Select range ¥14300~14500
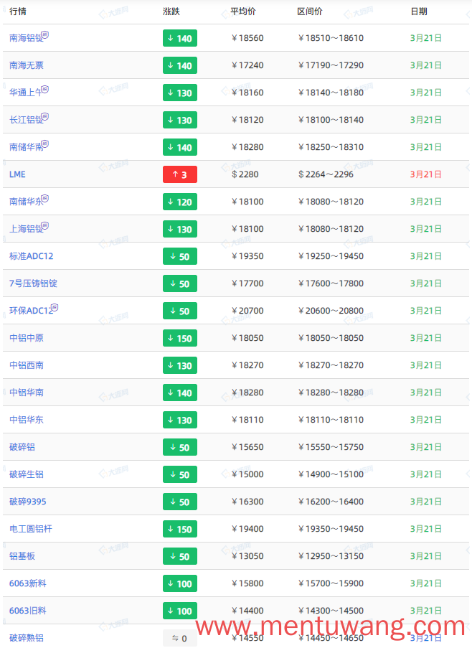Image resolution: width=472 pixels, height=648 pixels. point(331,611)
